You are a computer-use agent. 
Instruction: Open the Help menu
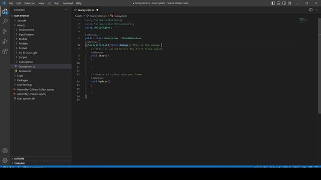click(79, 3)
